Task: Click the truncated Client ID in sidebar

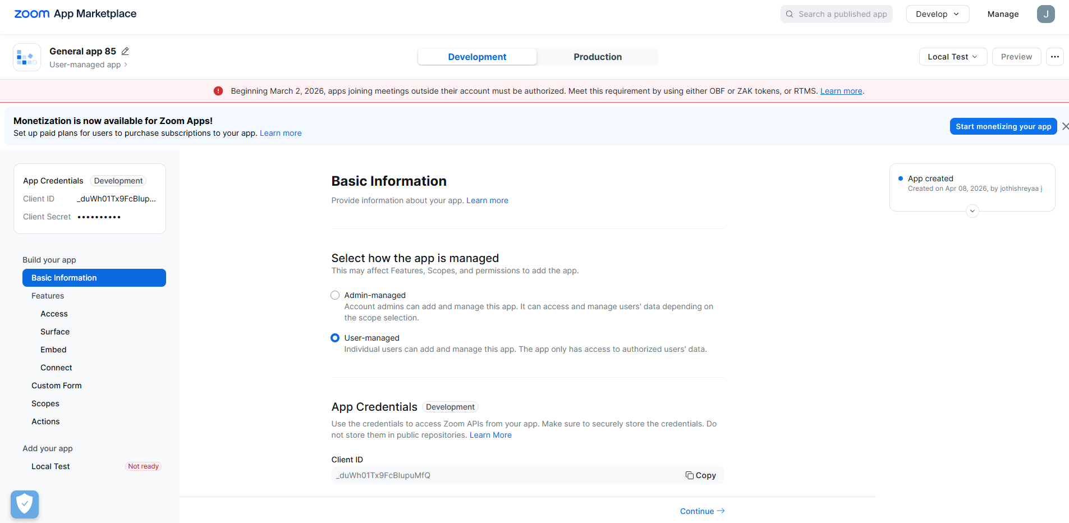Action: [x=116, y=199]
